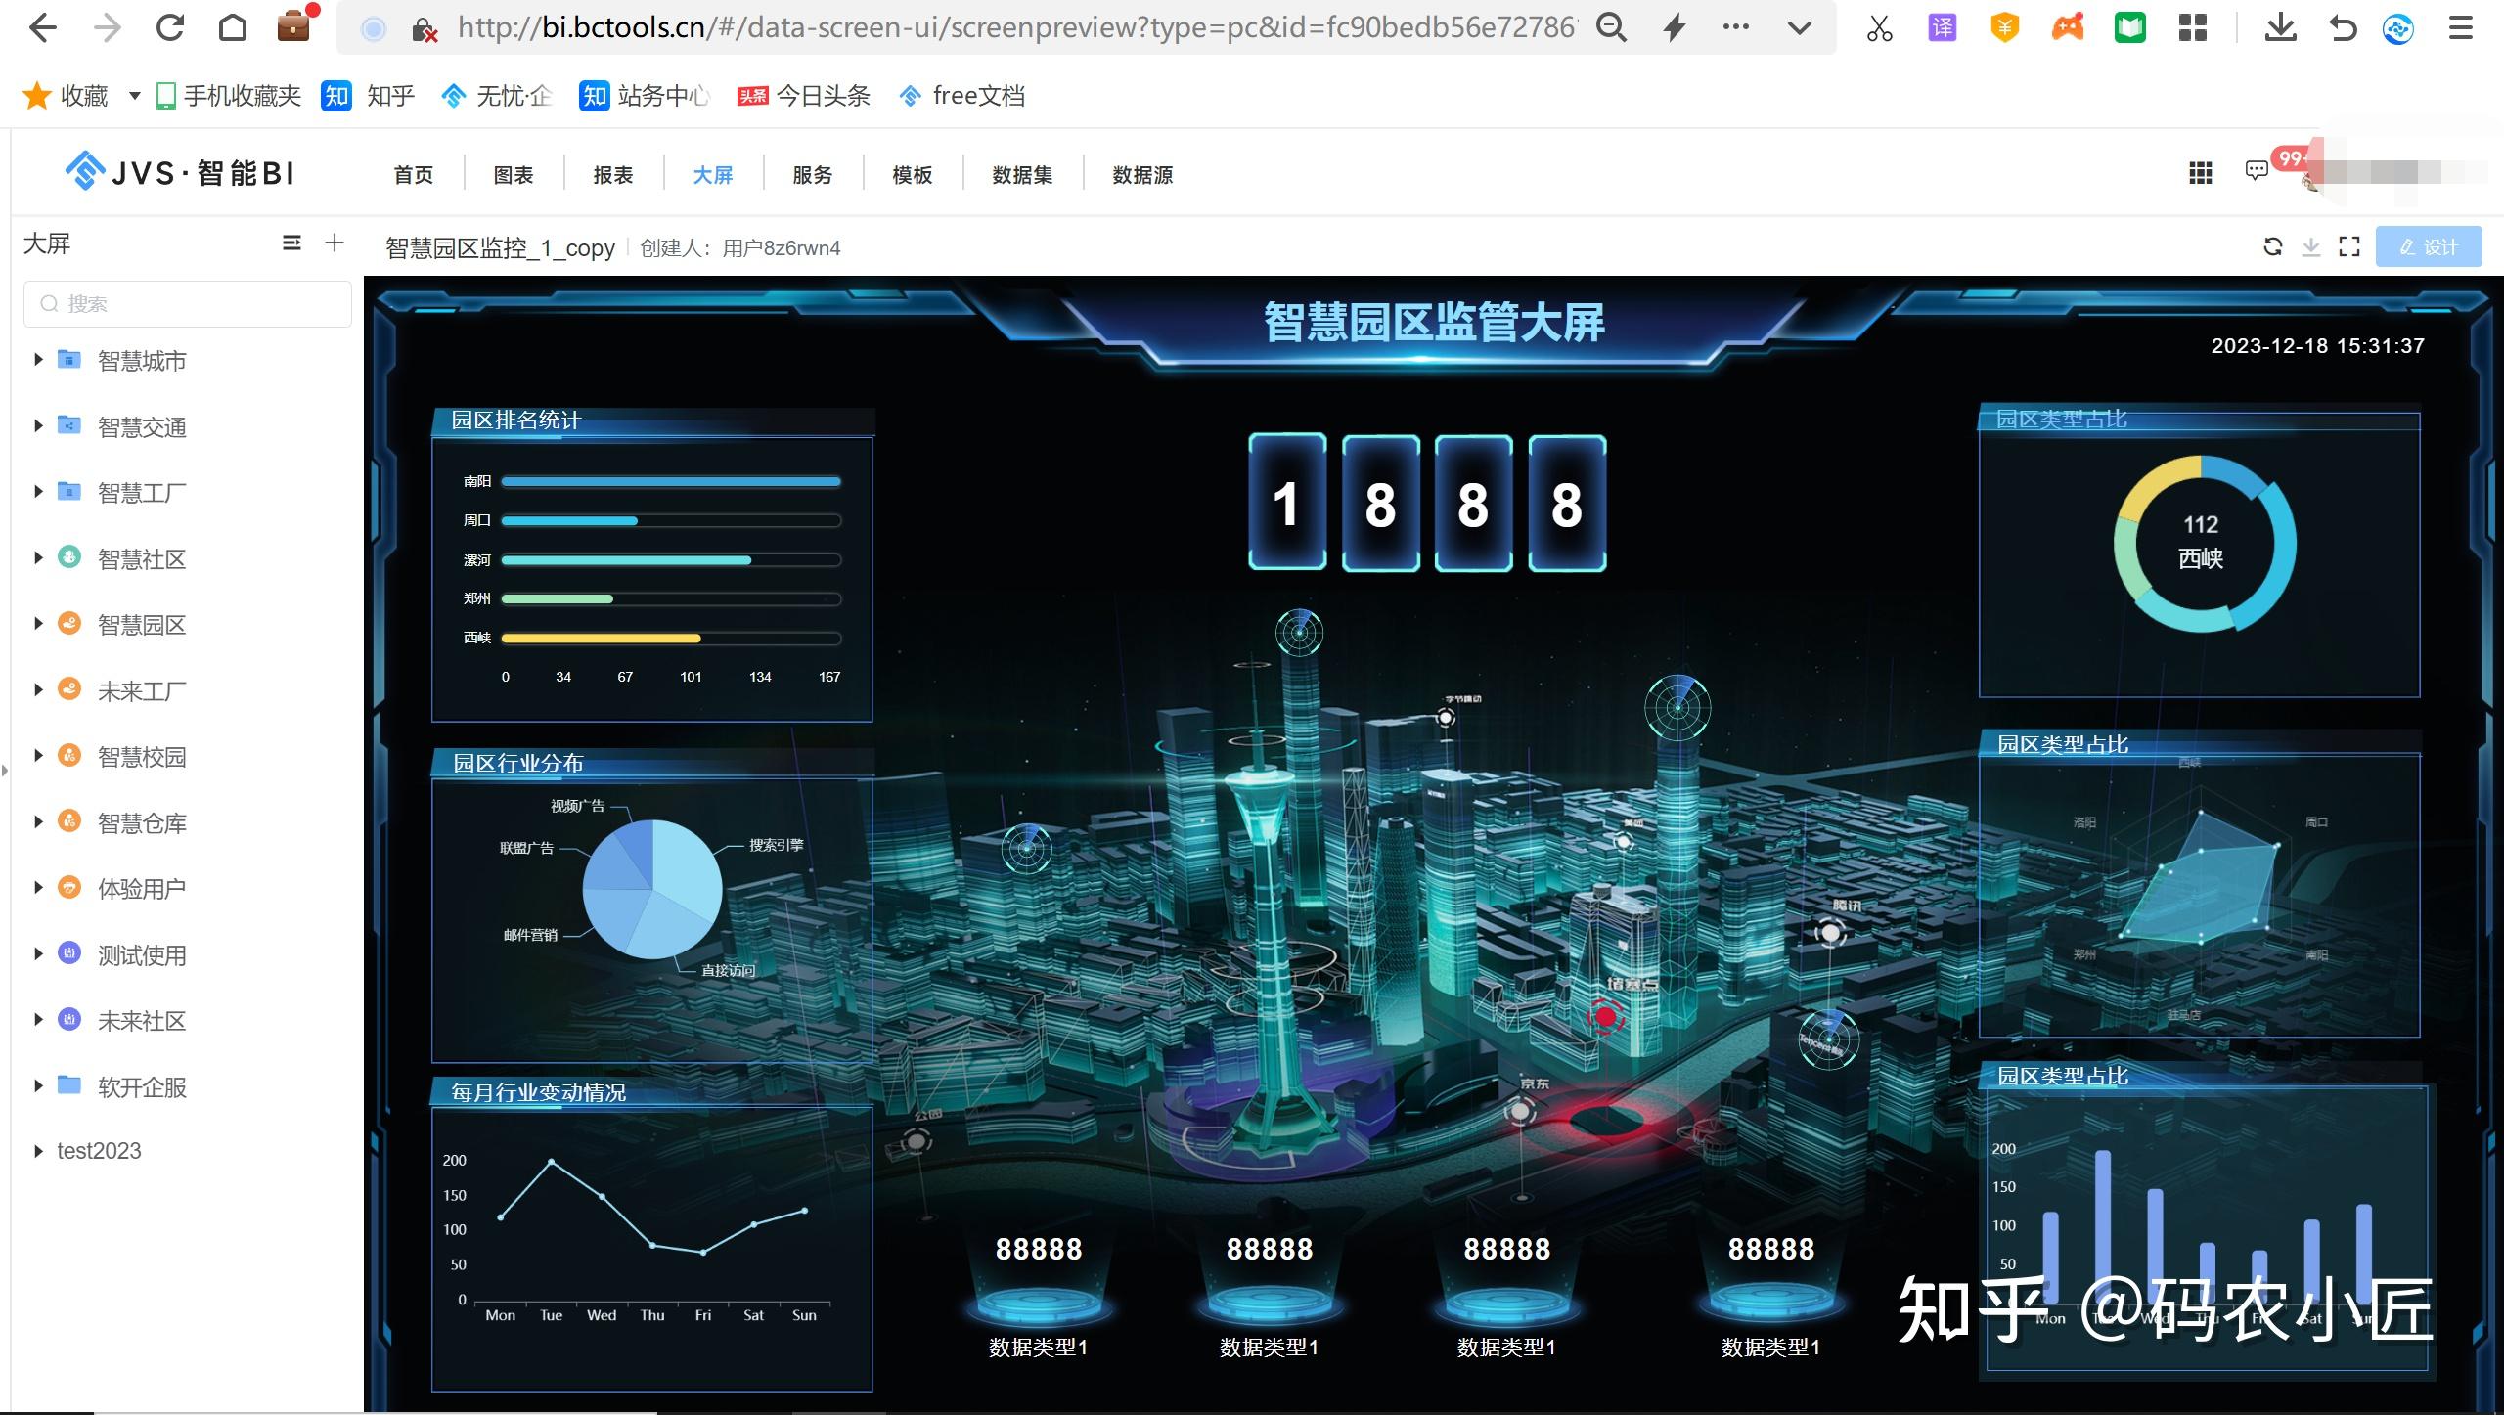Select the 智慧仓库 tree item
Viewport: 2504px width, 1415px height.
[141, 822]
